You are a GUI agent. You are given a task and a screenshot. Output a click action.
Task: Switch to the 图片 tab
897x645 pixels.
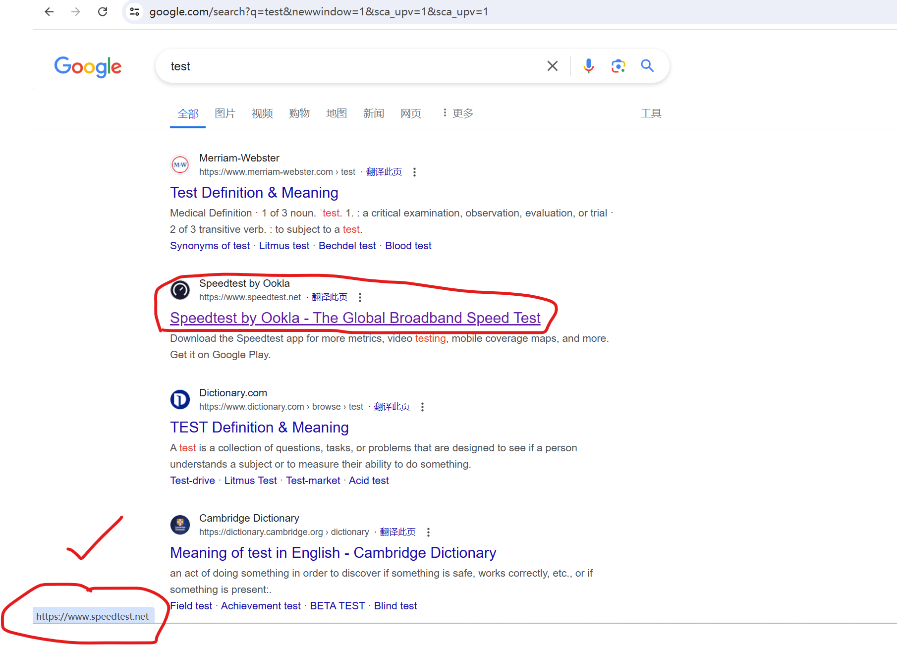point(225,113)
